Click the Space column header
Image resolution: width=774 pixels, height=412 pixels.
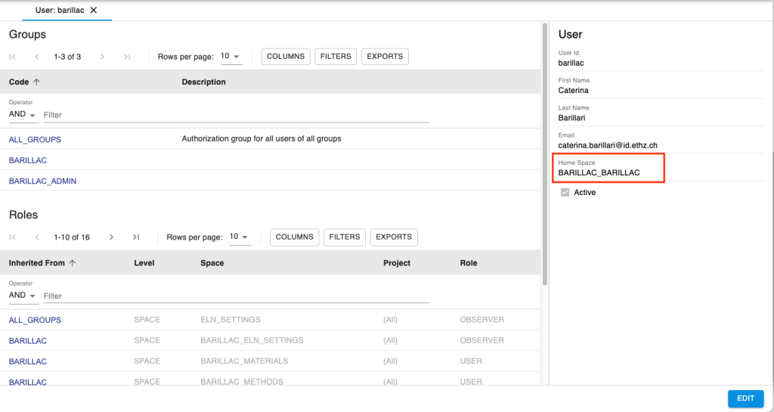pyautogui.click(x=212, y=263)
